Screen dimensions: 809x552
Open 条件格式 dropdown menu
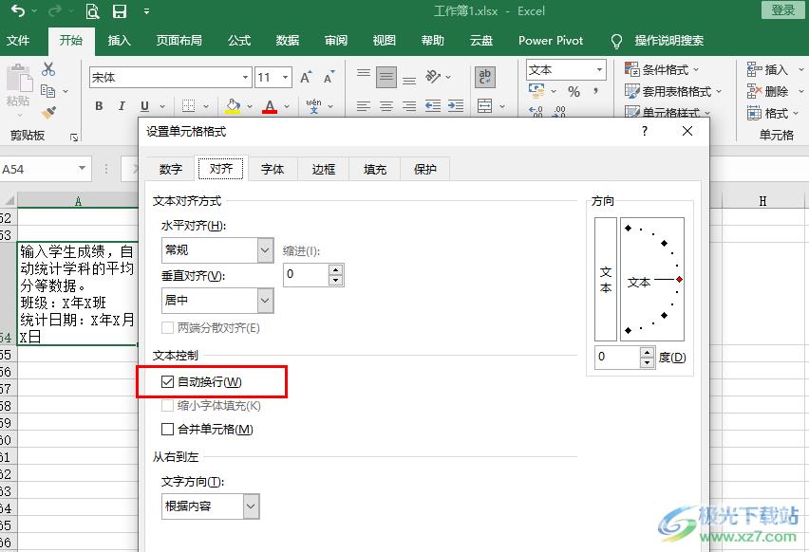pos(662,69)
